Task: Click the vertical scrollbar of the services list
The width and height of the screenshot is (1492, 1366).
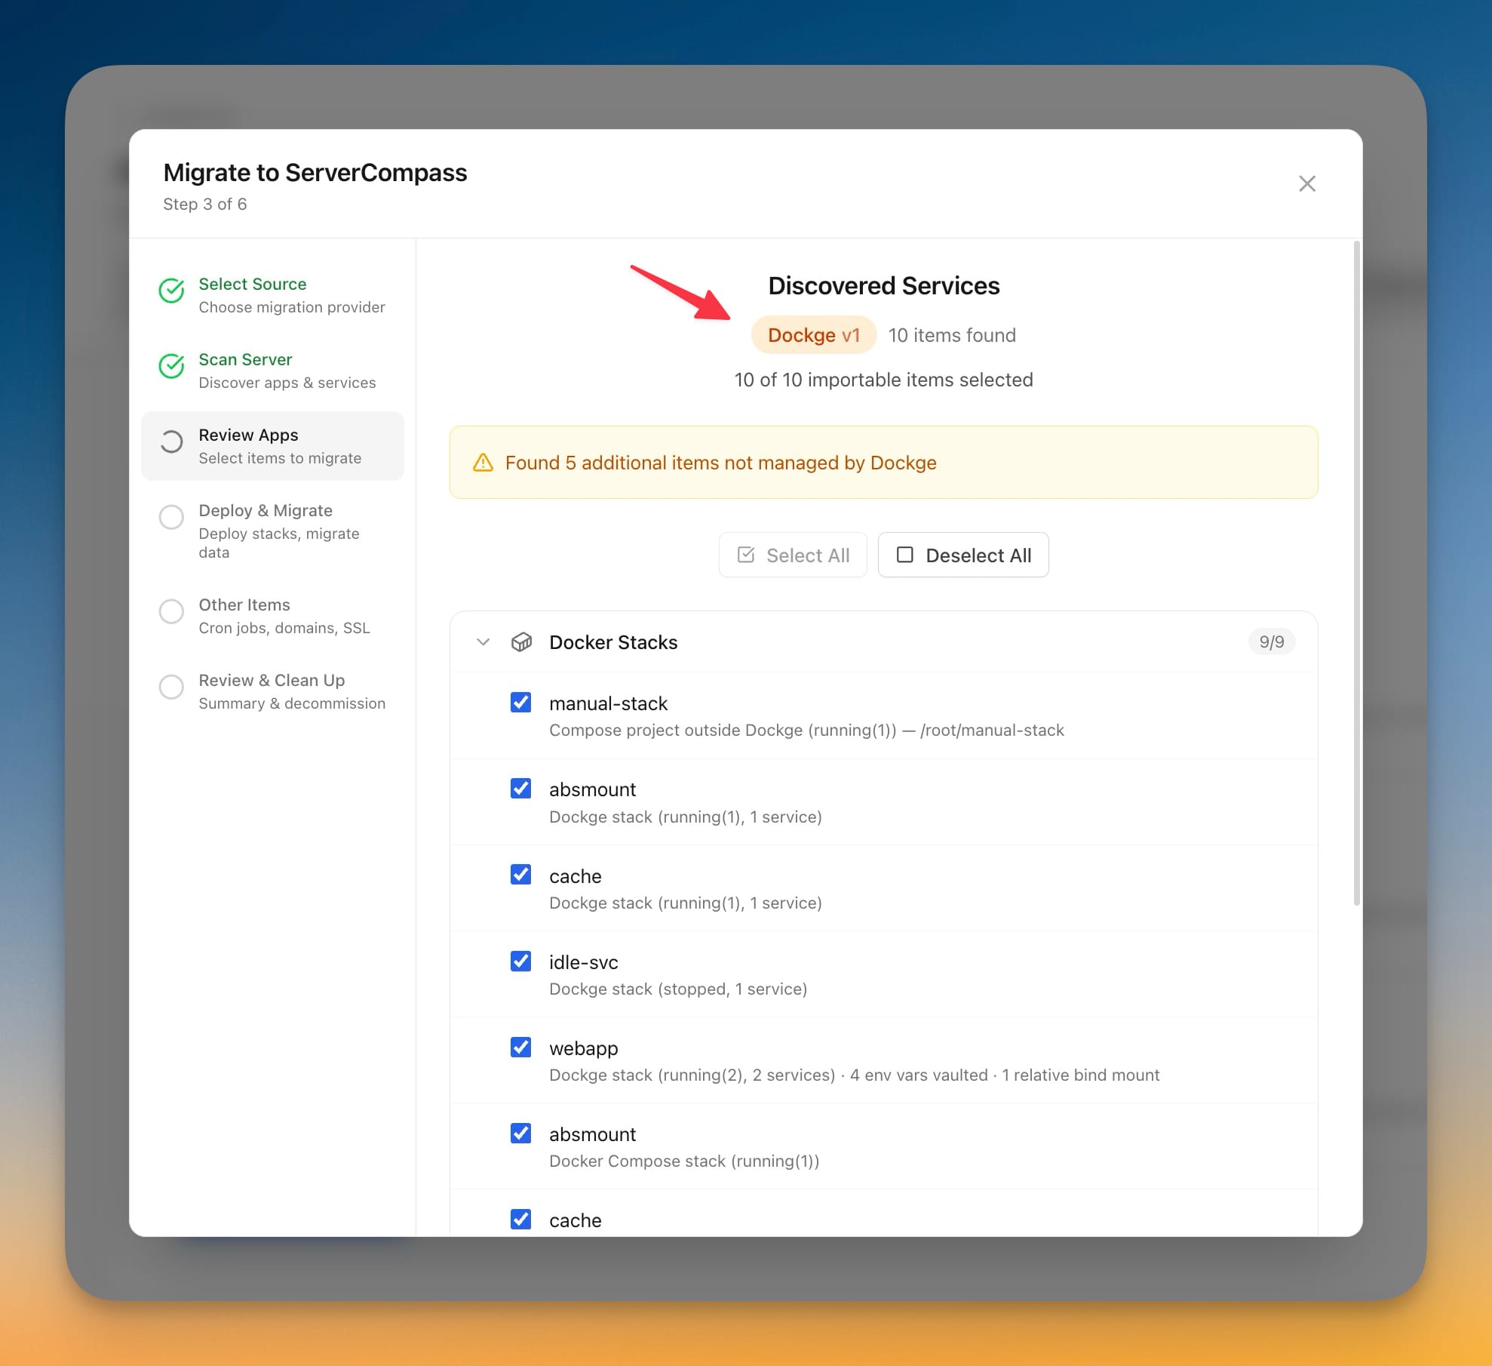Action: point(1357,574)
